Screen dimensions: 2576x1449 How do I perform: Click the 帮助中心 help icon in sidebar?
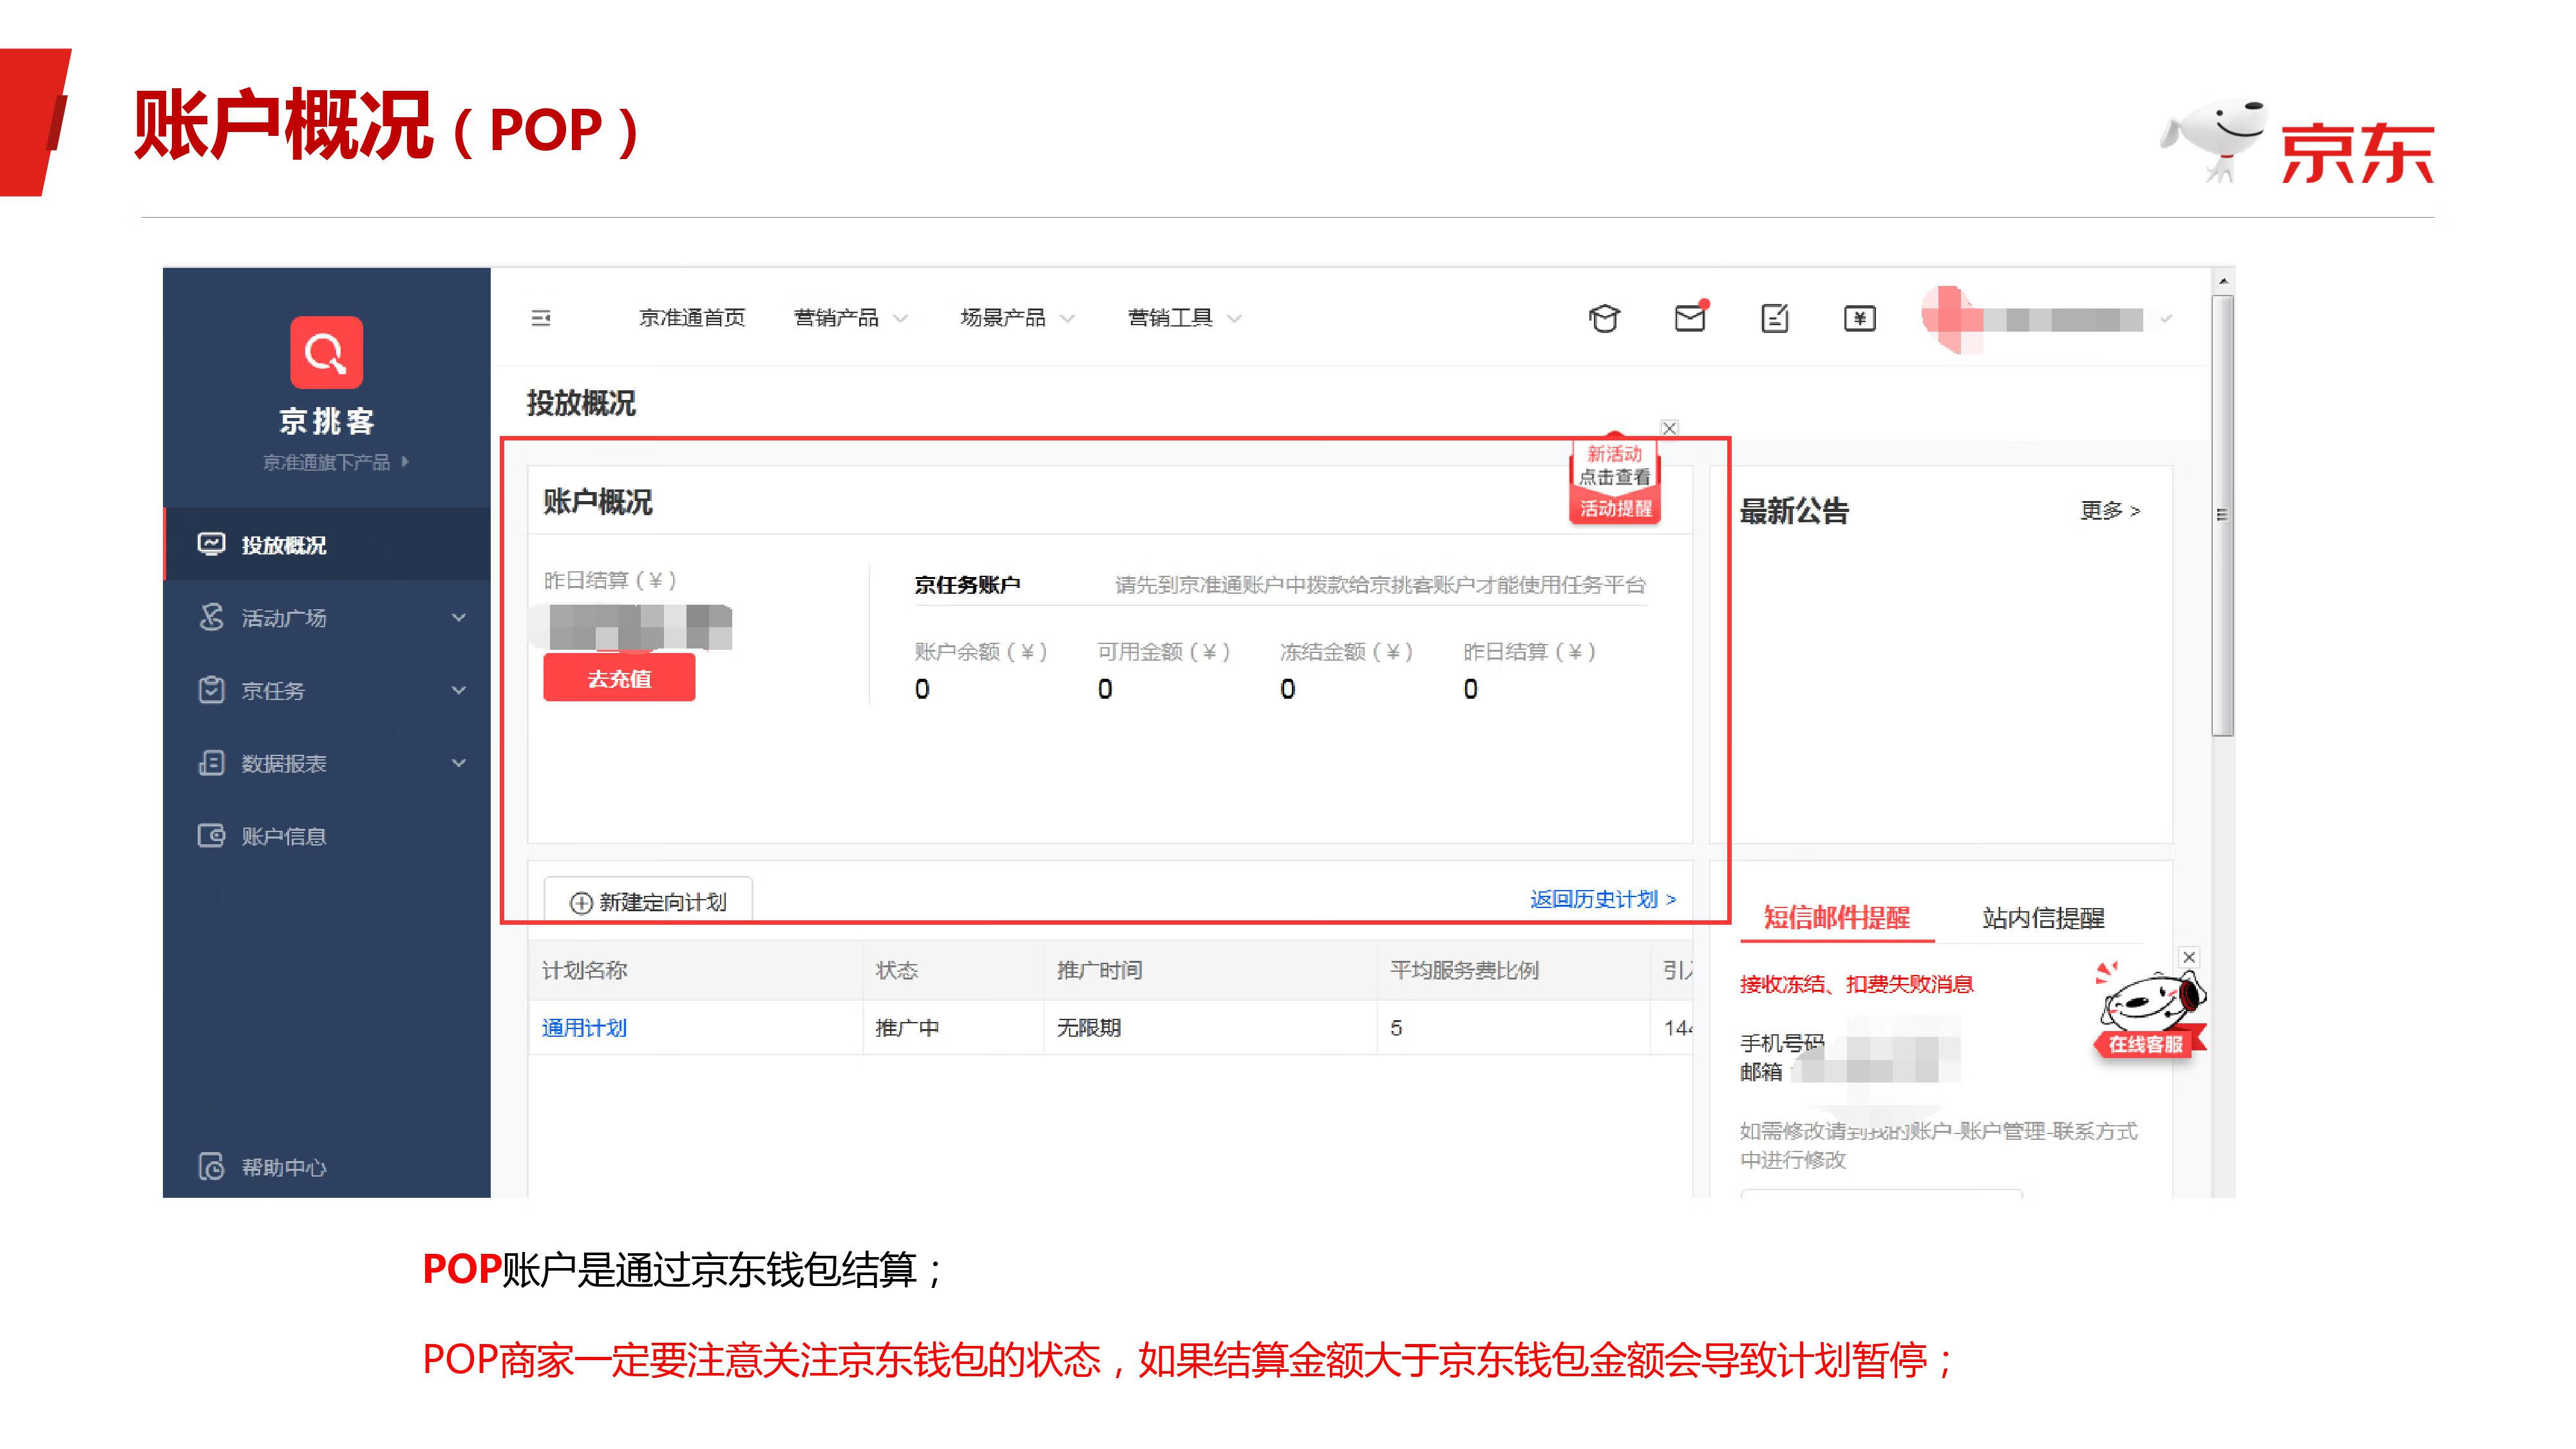pyautogui.click(x=211, y=1167)
